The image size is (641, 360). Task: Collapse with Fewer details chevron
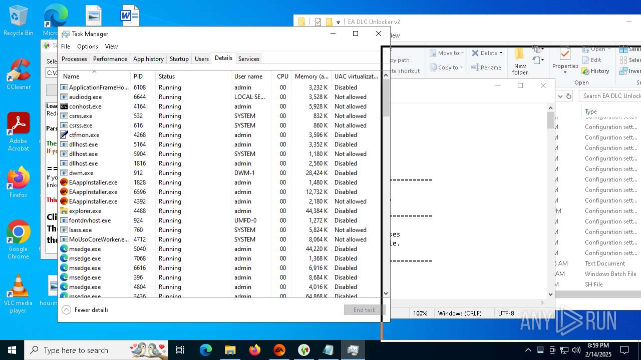point(67,310)
